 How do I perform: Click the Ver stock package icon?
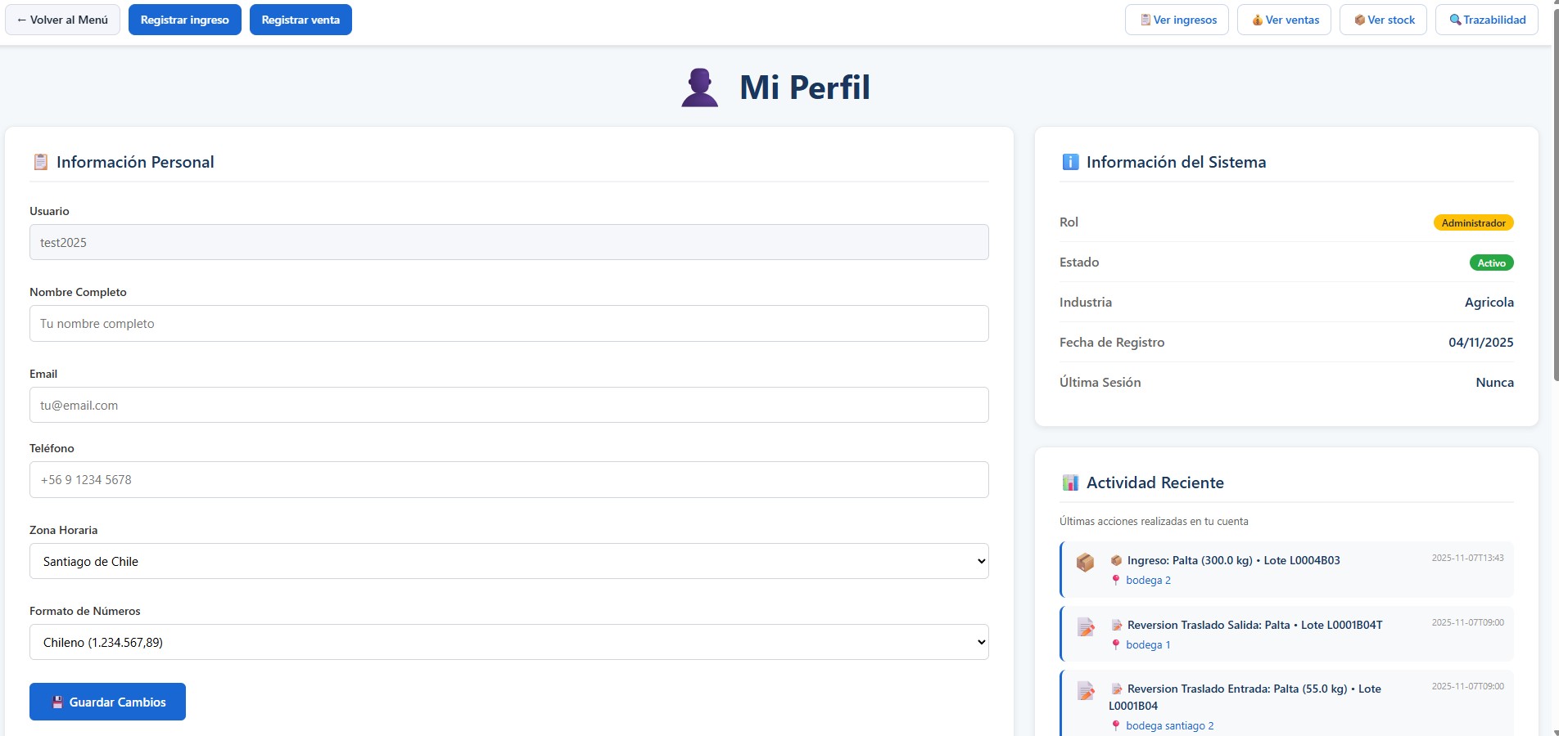click(x=1360, y=19)
